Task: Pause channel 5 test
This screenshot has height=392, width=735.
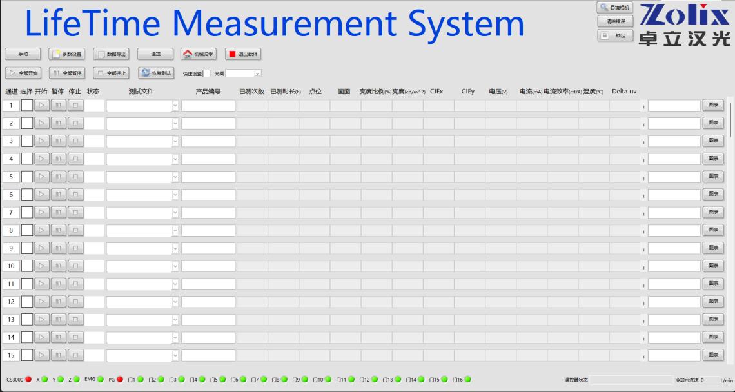Action: point(59,177)
